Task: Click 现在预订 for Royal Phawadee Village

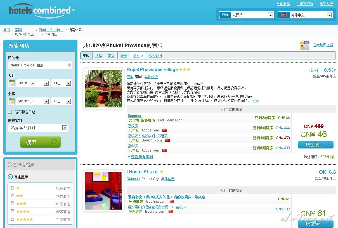Action: pos(315,145)
